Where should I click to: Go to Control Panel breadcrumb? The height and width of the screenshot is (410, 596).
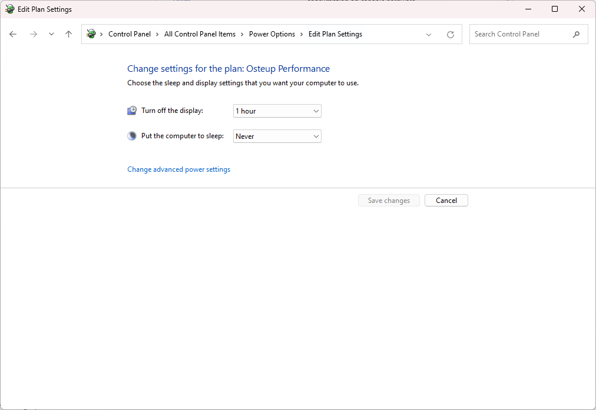[130, 34]
